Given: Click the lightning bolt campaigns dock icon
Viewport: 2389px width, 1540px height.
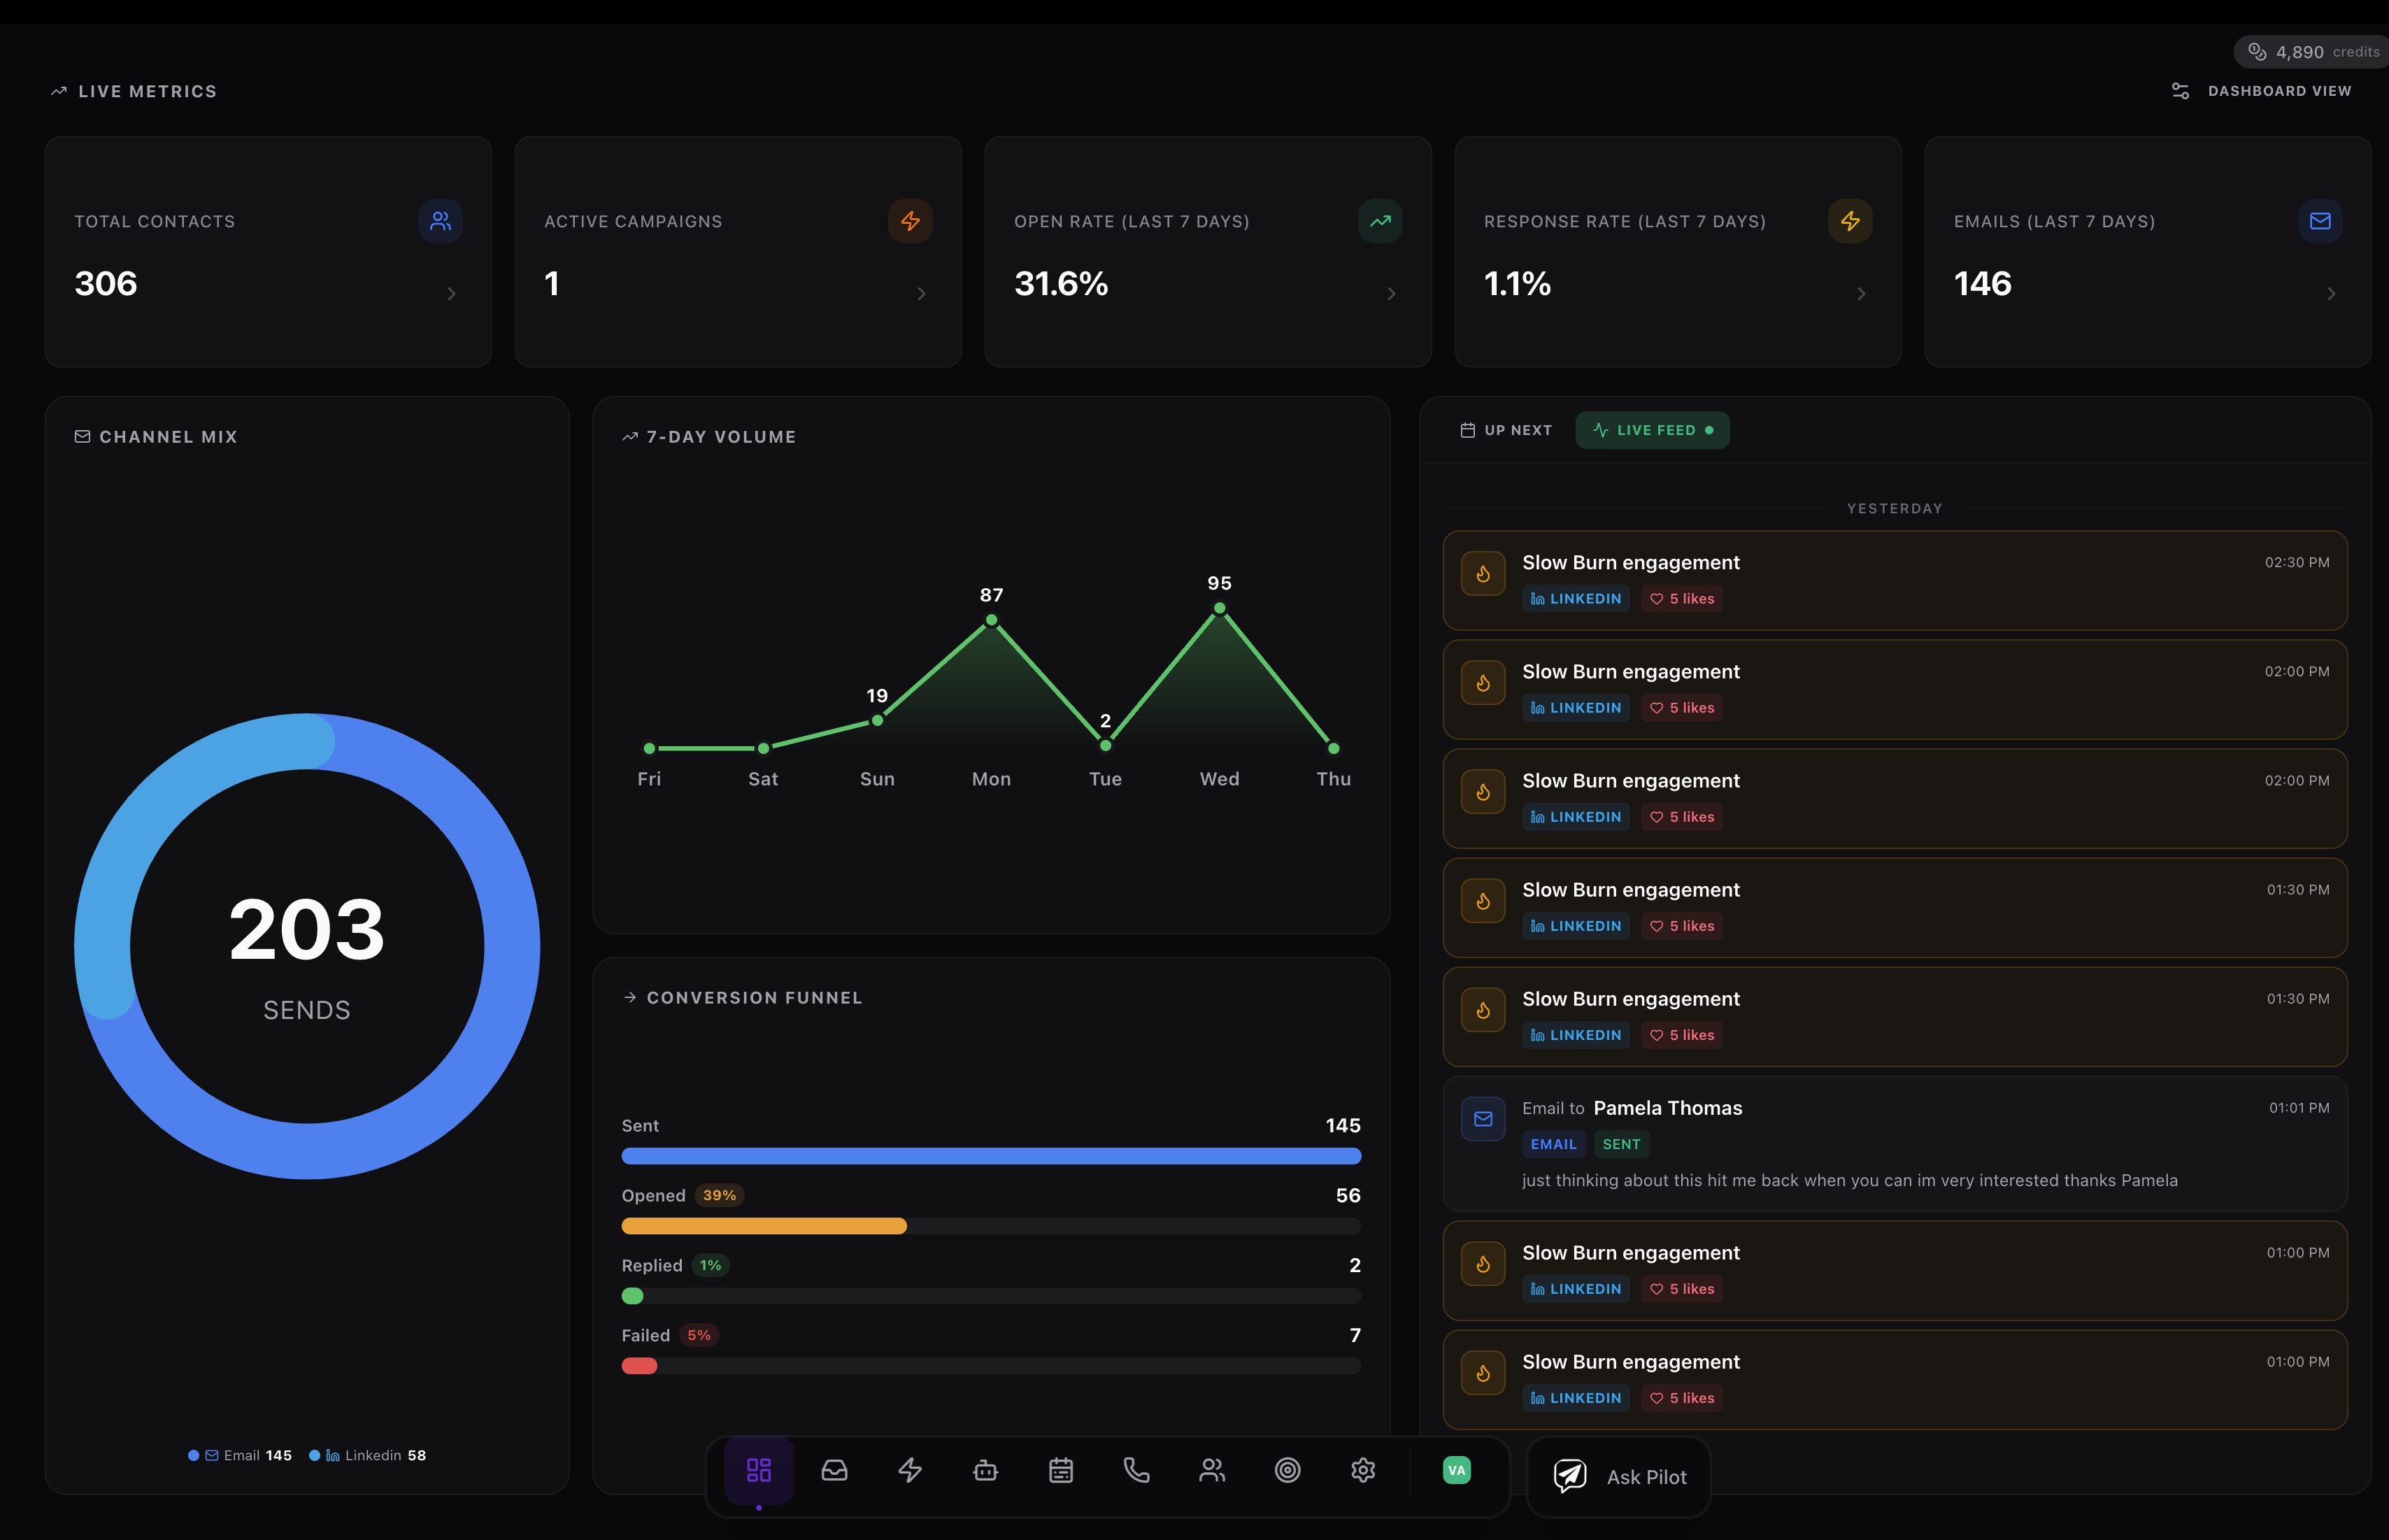Looking at the screenshot, I should (x=910, y=1470).
